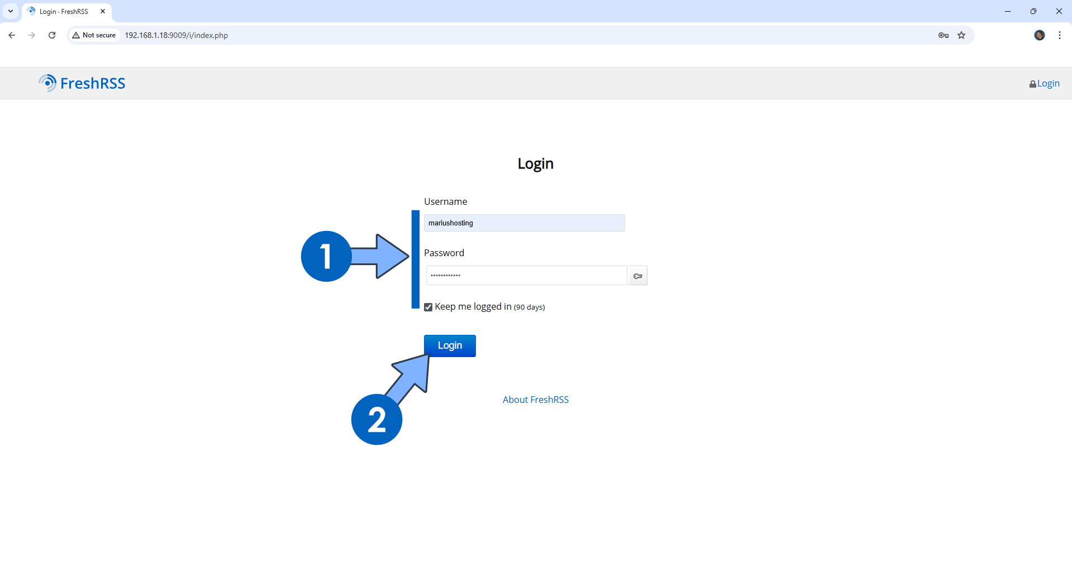Screen dimensions: 1072x572
Task: Click the Login page heading
Action: pyautogui.click(x=535, y=164)
